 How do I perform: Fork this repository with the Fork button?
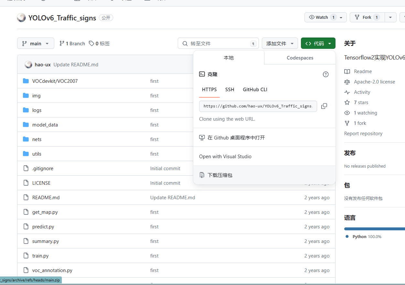(x=367, y=17)
